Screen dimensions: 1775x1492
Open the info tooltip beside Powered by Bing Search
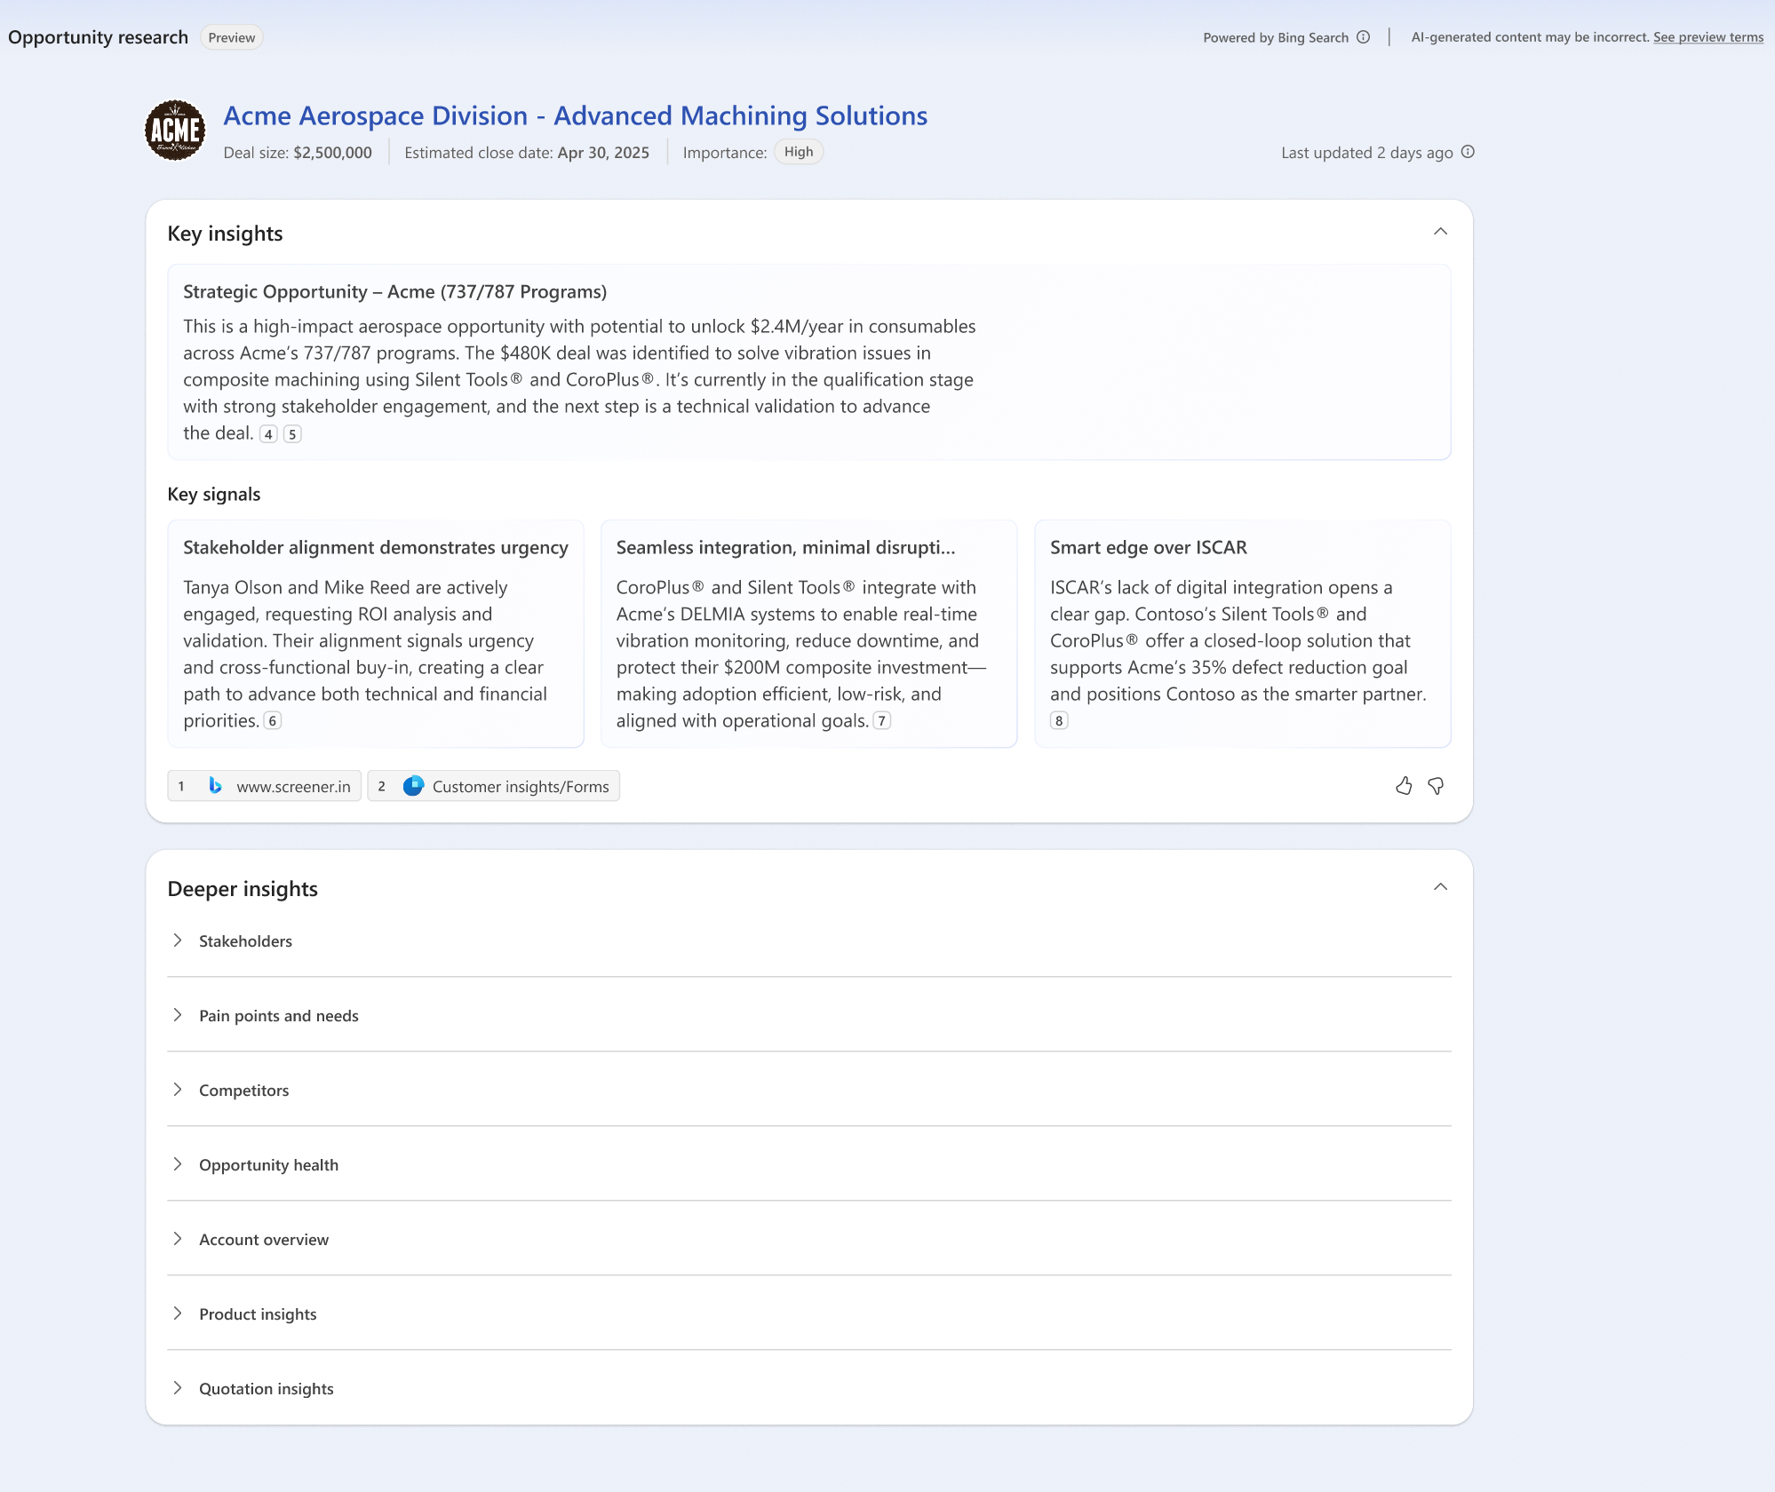coord(1361,37)
